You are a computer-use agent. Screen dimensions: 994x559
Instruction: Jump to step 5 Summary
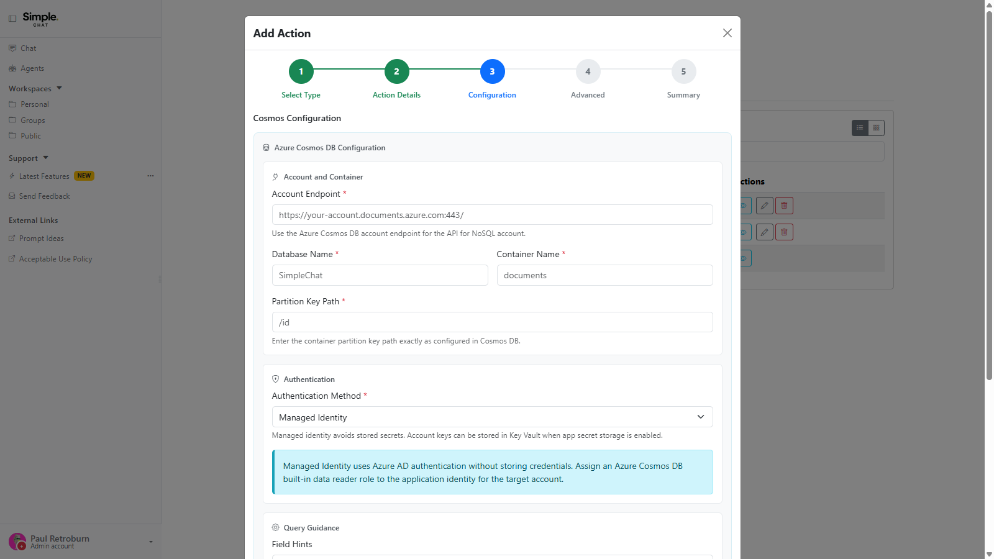click(x=684, y=71)
